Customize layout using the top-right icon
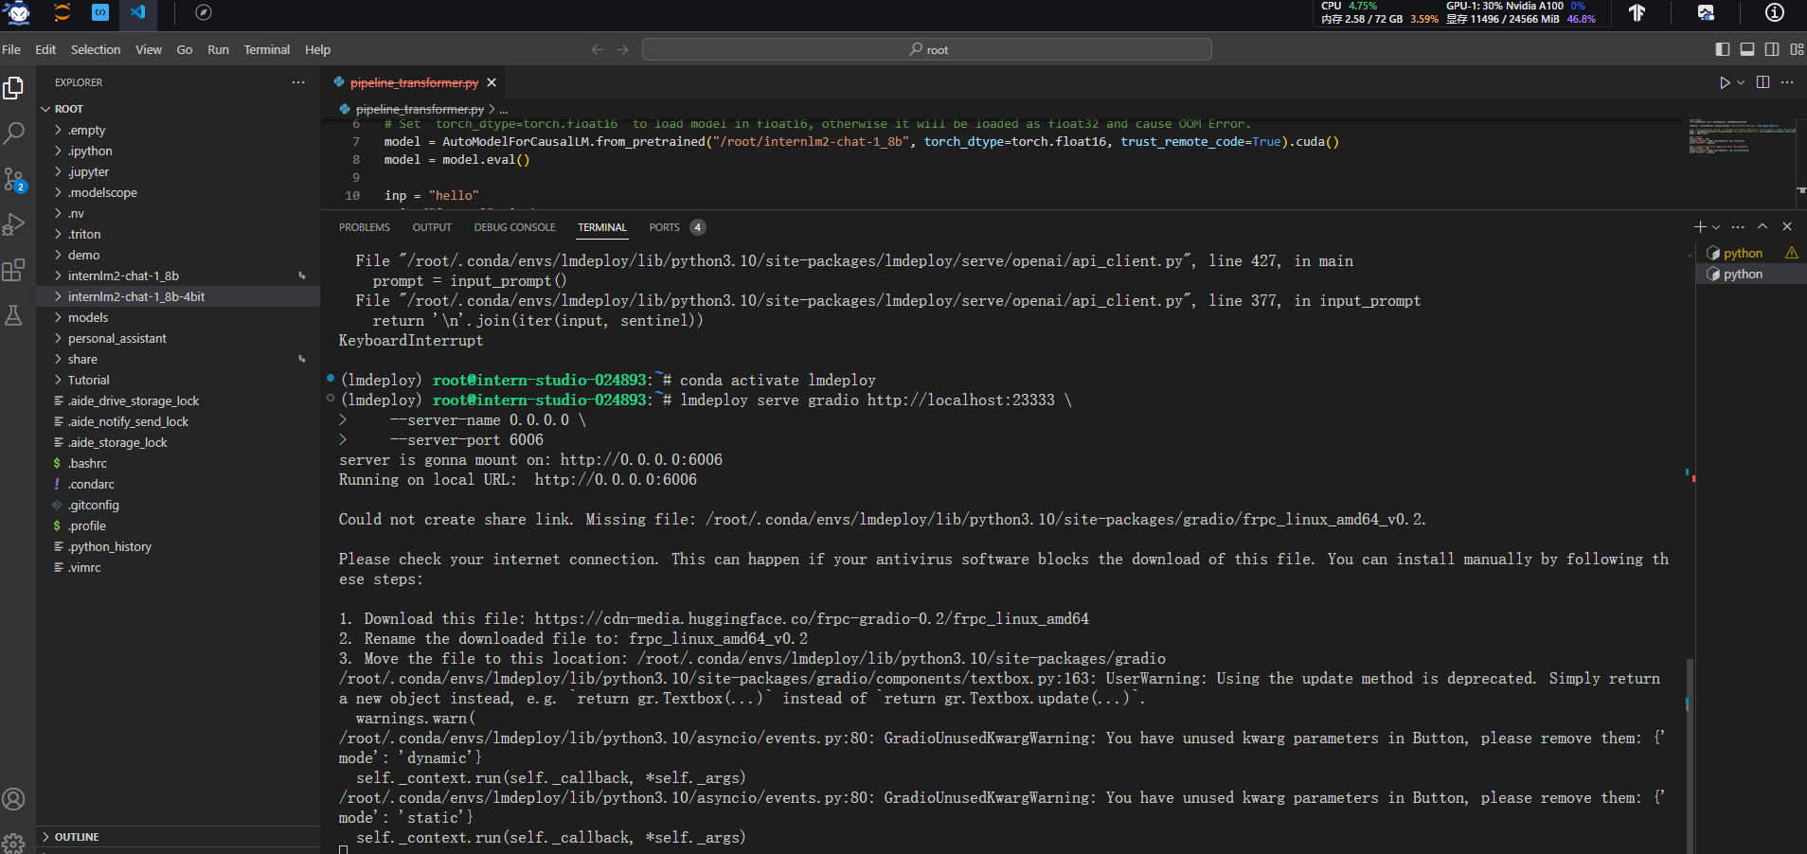The image size is (1807, 854). (x=1797, y=49)
